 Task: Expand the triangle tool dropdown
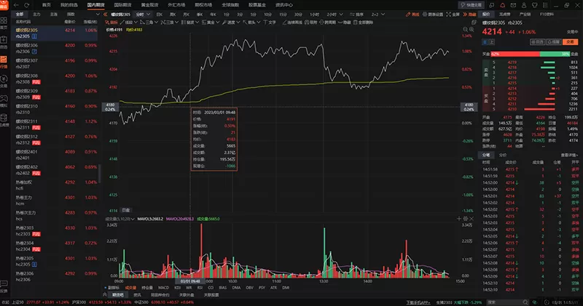(x=156, y=23)
